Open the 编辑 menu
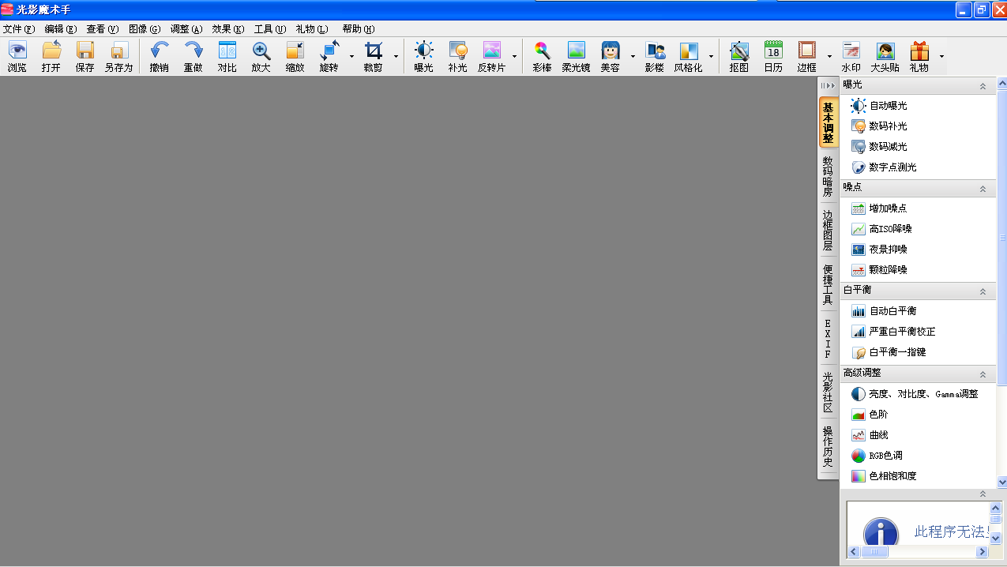Image resolution: width=1007 pixels, height=567 pixels. pyautogui.click(x=61, y=29)
